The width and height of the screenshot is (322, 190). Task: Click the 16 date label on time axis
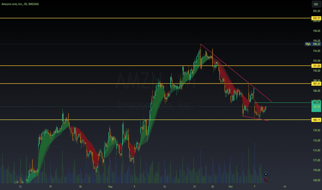[x=164, y=187]
